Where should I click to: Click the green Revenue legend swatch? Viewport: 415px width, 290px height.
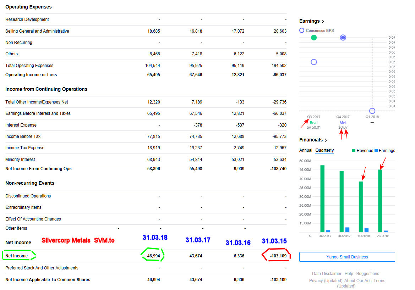[x=354, y=151]
